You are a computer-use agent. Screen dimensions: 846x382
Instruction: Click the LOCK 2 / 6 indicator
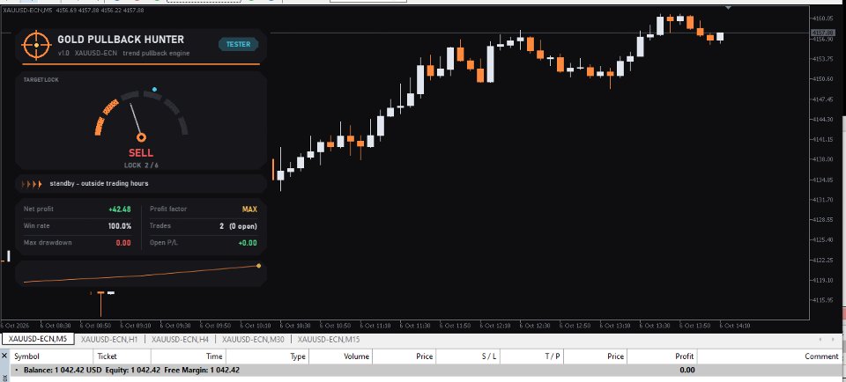point(141,165)
